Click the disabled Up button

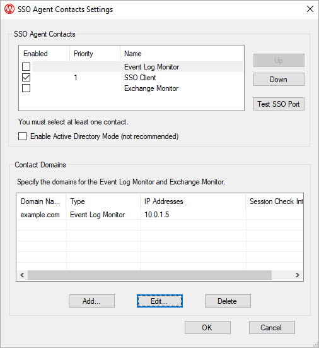[x=279, y=61]
